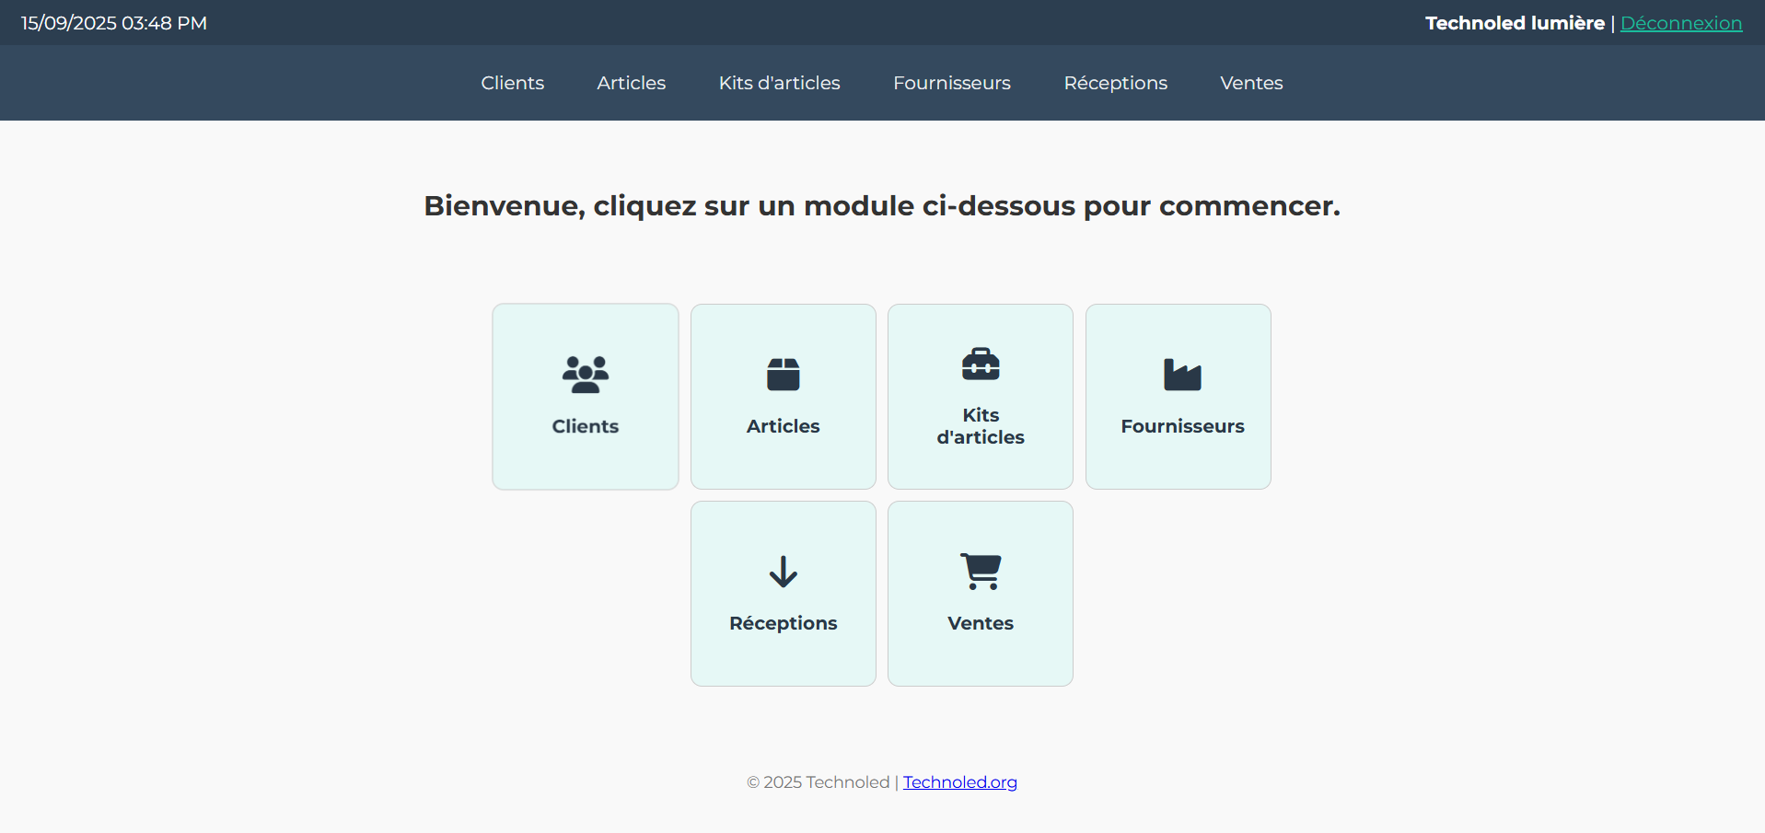
Task: Click the down arrow icon for Réceptions
Action: point(783,572)
